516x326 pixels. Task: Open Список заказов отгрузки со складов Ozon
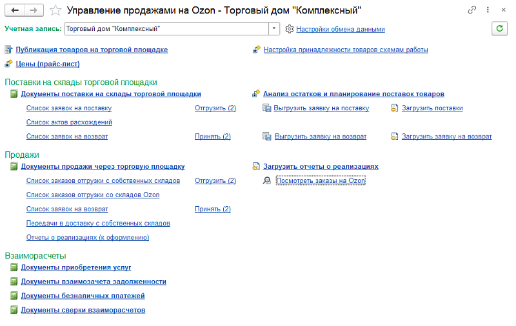click(x=93, y=195)
